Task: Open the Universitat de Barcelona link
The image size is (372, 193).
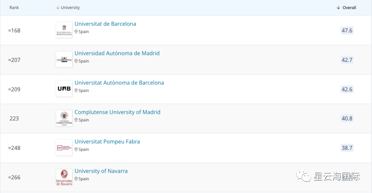Action: pyautogui.click(x=105, y=24)
